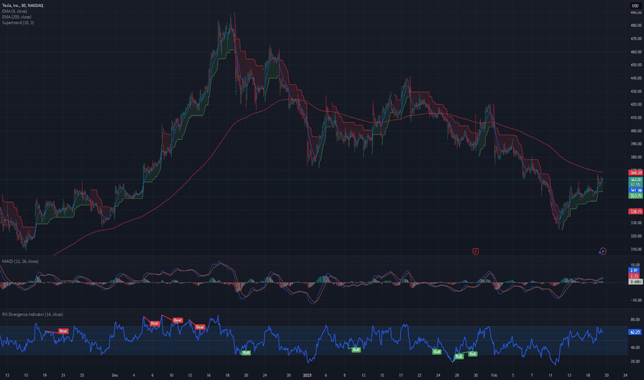644x380 pixels.
Task: Click the Bull label near Jan 24
Action: (437, 352)
